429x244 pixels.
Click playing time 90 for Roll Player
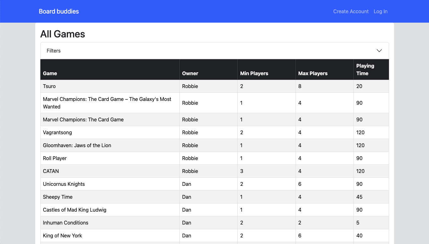[359, 158]
